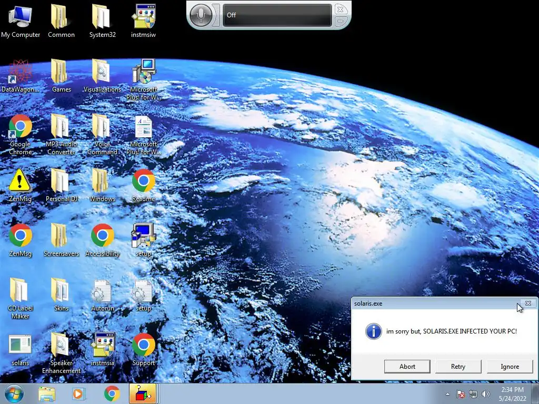539x404 pixels.
Task: Select the DataWagon shortcut icon
Action: (21, 76)
